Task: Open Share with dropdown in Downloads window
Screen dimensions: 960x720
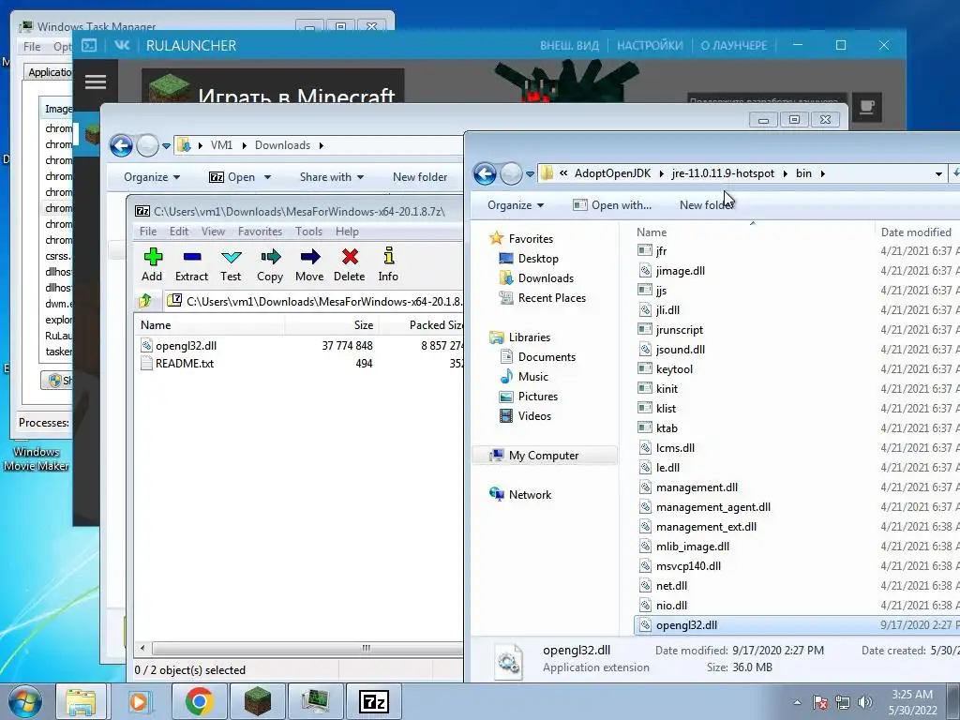Action: point(332,177)
